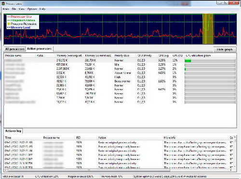Open the Main menu
The image size is (241, 179).
click(6, 9)
